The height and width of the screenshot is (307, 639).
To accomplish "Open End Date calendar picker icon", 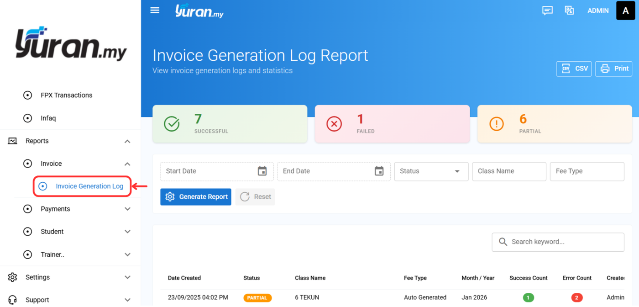I will (379, 171).
